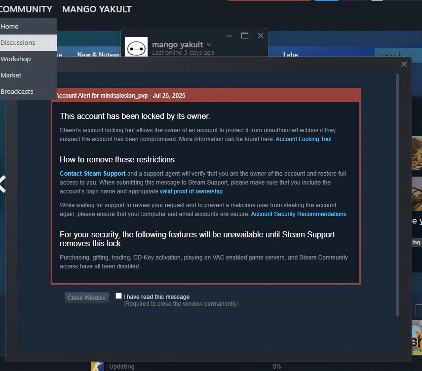Maximize the mango yakult chat window
422x371 pixels.
245,36
